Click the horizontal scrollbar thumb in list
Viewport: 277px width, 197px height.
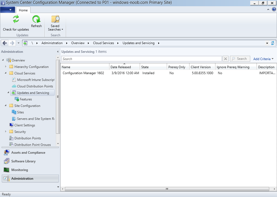pos(167,189)
